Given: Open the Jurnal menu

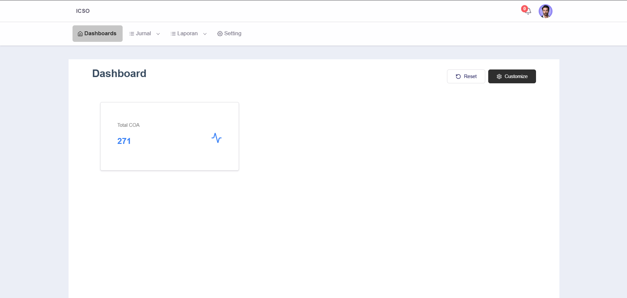Looking at the screenshot, I should pyautogui.click(x=143, y=34).
